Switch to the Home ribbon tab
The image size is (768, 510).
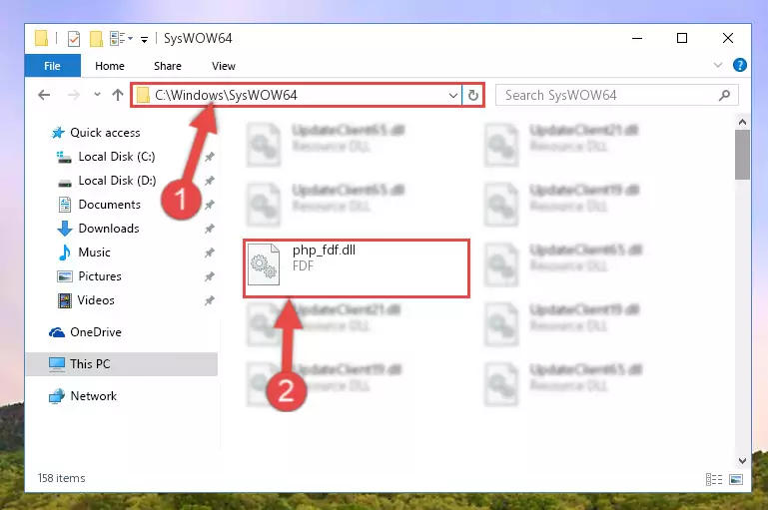coord(110,66)
